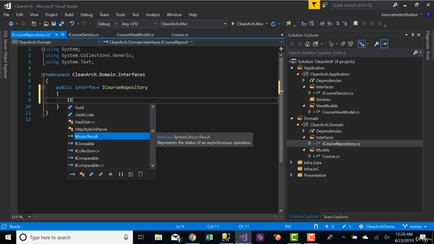Click the Solution Explorer Home icon
This screenshot has width=434, height=244.
click(x=307, y=44)
